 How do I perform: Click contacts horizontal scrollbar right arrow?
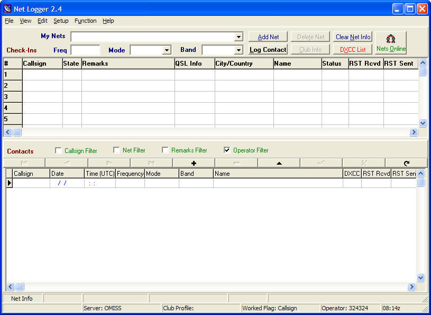(x=411, y=287)
